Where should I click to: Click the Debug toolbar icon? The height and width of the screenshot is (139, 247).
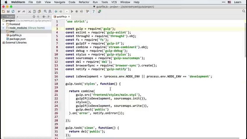point(76,12)
